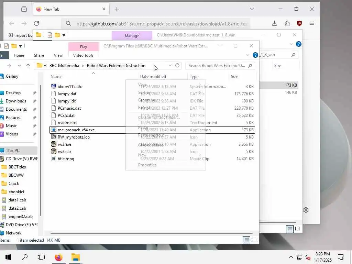
Task: Open recent locations dropdown arrow
Action: 19,66
